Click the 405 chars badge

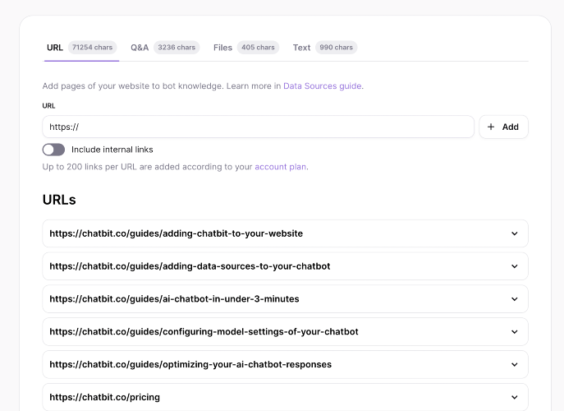(x=258, y=48)
